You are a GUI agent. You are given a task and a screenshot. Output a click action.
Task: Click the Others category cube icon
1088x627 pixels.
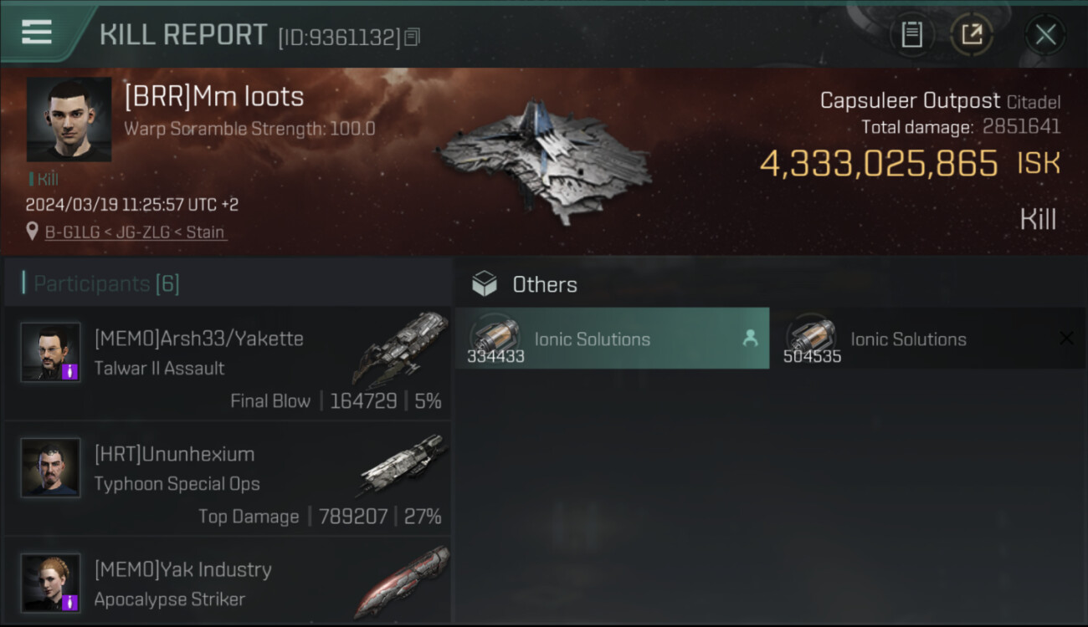[484, 284]
